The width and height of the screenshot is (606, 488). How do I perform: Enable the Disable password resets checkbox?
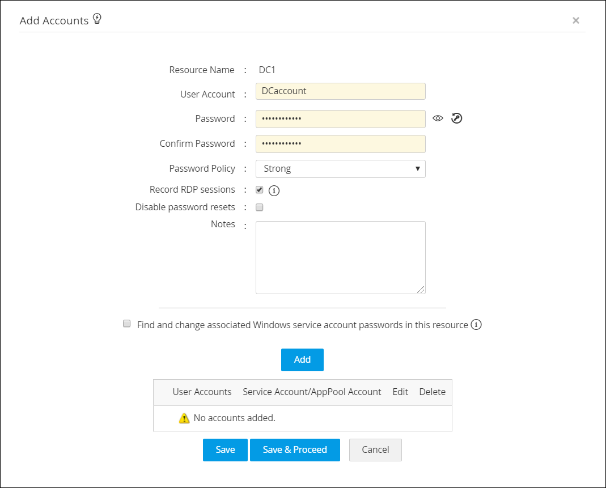click(260, 207)
